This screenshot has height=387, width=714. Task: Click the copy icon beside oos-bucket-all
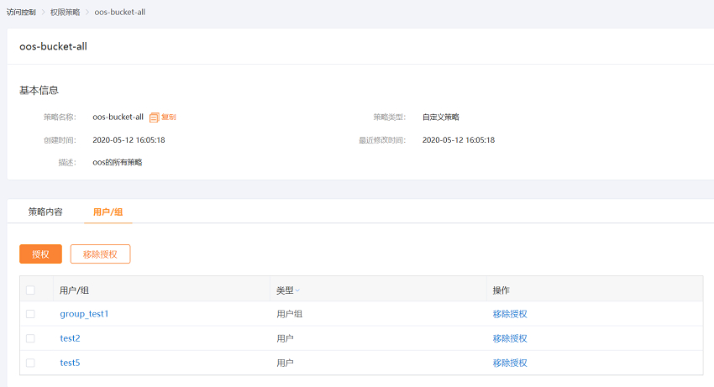point(155,118)
